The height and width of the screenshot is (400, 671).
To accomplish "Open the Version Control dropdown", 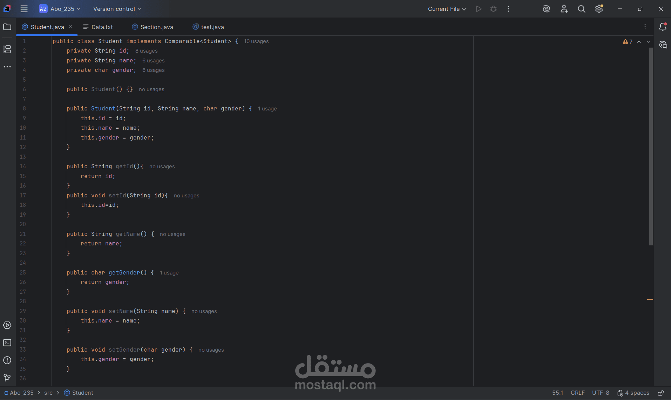I will pos(117,9).
